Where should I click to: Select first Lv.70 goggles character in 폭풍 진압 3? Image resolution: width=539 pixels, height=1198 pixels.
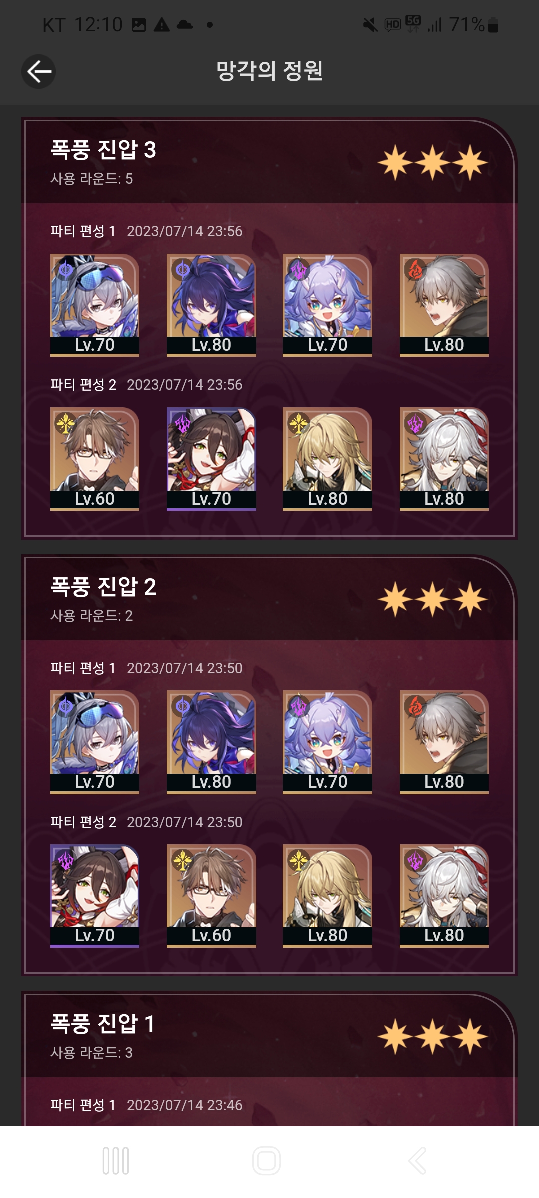(95, 305)
